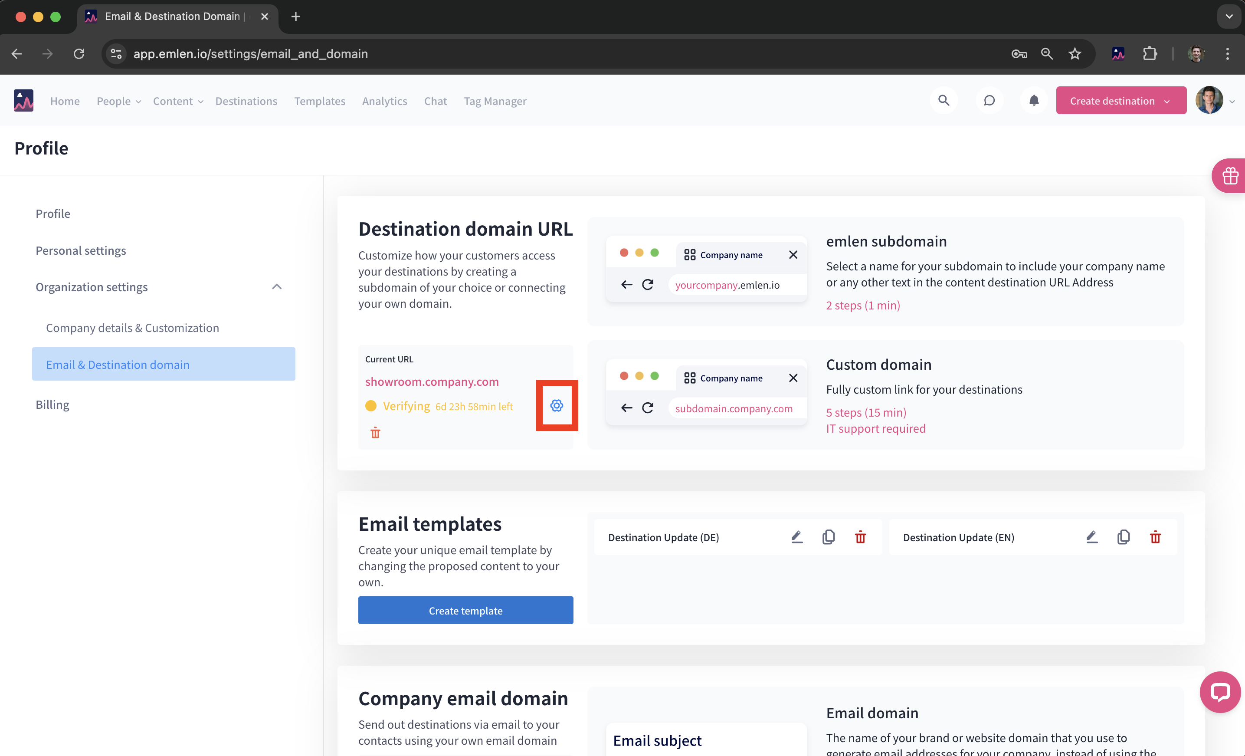Image resolution: width=1245 pixels, height=756 pixels.
Task: Open Tag Manager in navigation
Action: tap(495, 101)
